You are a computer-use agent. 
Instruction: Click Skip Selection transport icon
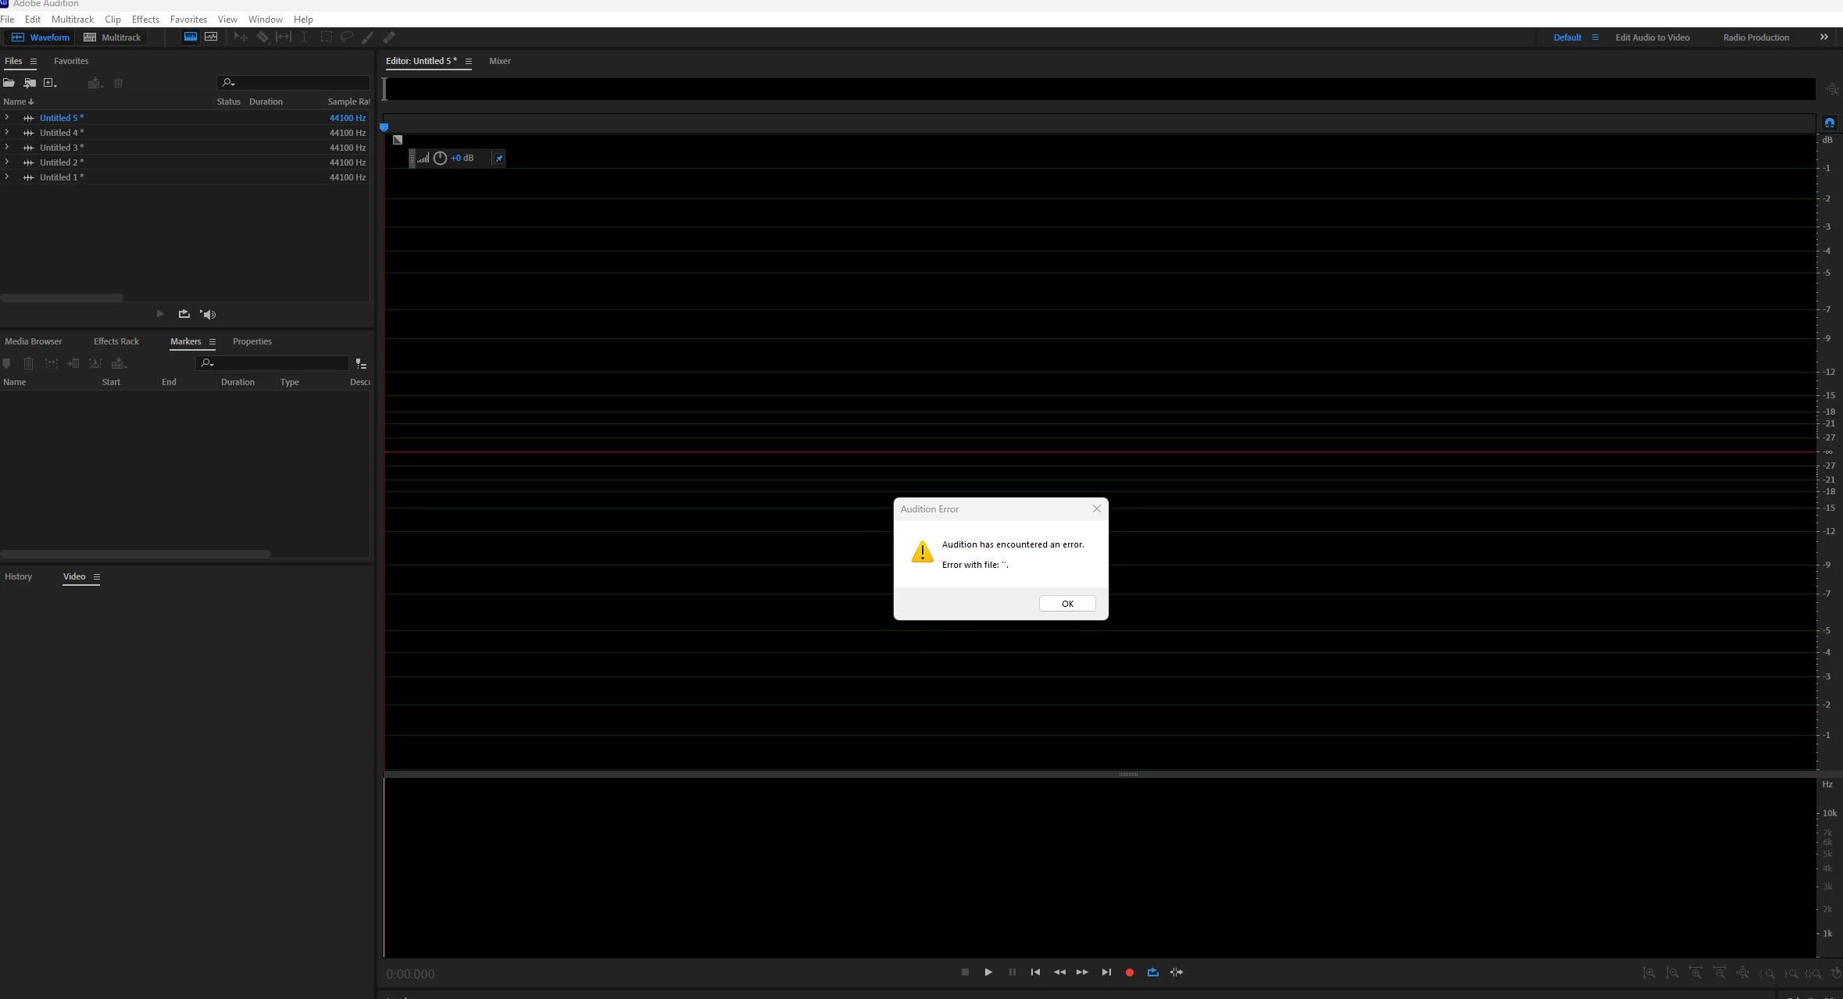[x=1176, y=972]
